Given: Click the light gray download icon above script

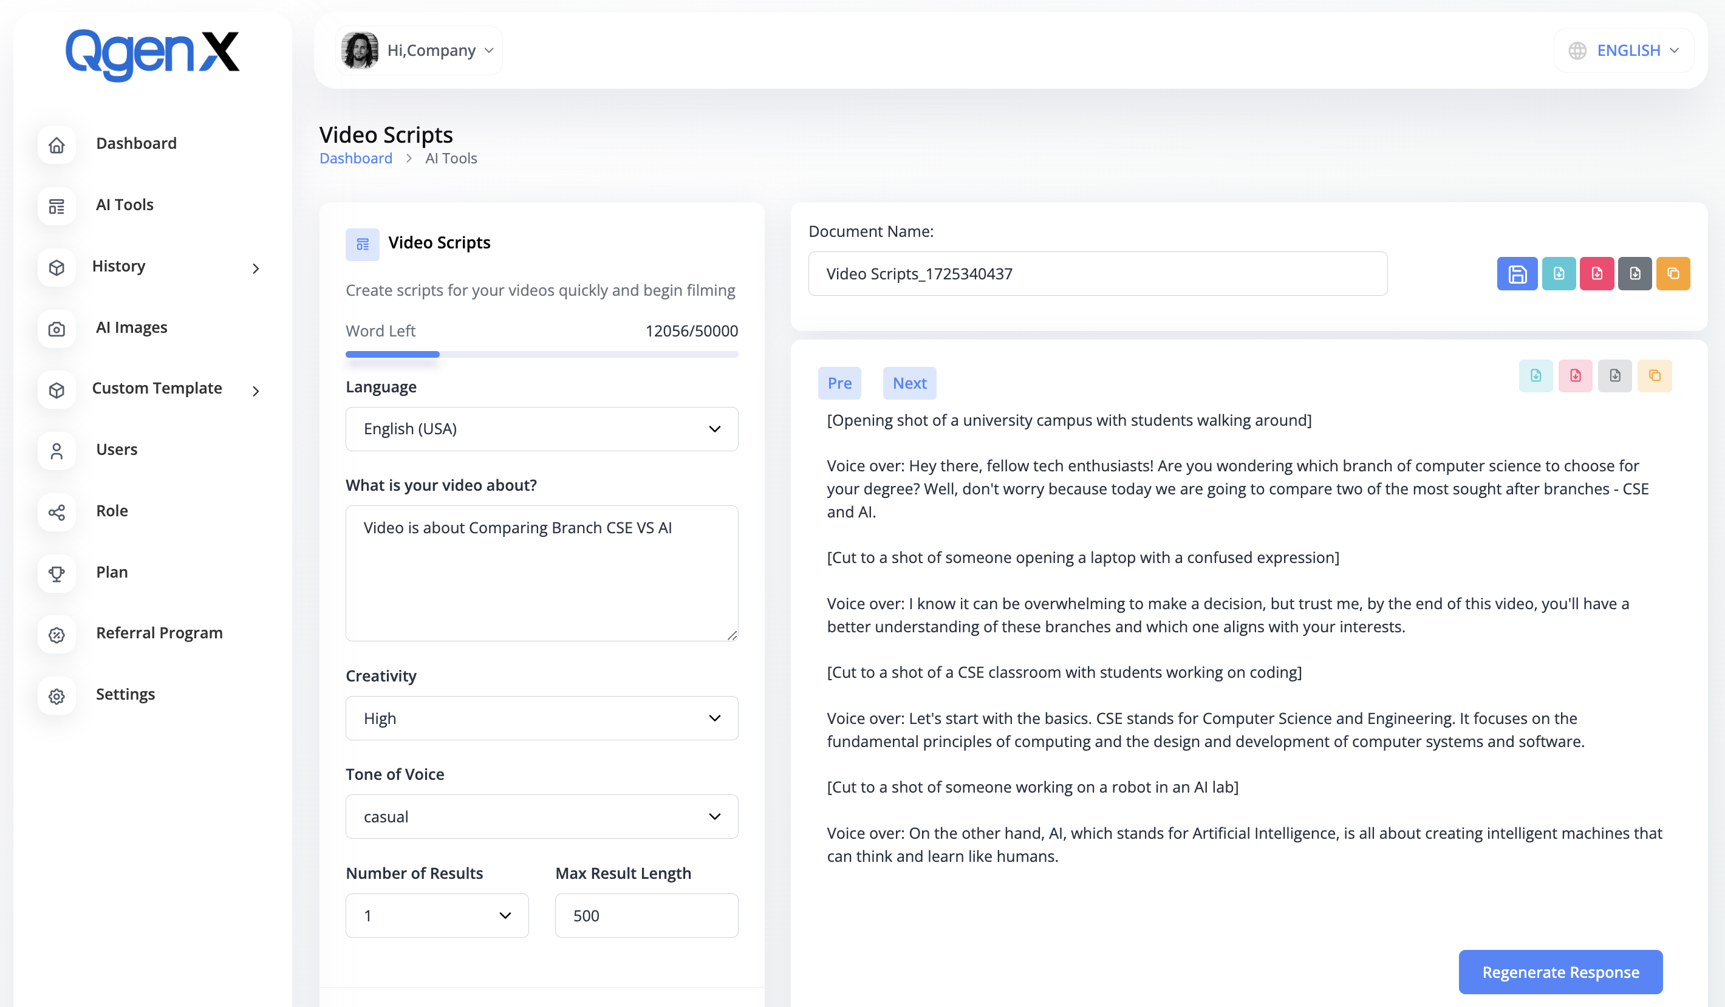Looking at the screenshot, I should 1615,376.
